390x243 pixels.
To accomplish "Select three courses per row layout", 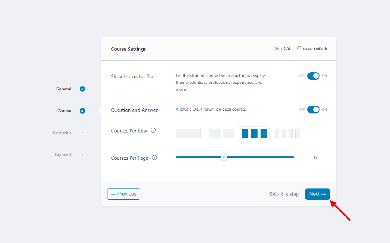I will [x=254, y=133].
